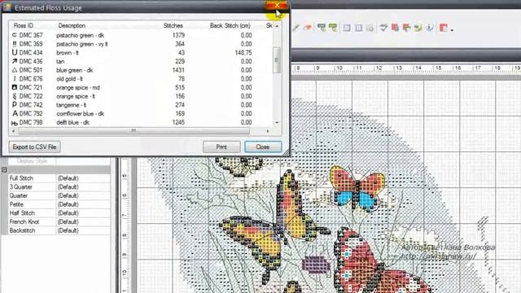Select the pencil drawing tool in toolbar
Image resolution: width=521 pixels, height=293 pixels.
296,28
